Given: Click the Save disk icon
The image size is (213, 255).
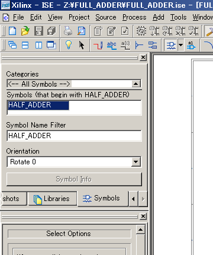Looking at the screenshot, I should click(38, 31).
